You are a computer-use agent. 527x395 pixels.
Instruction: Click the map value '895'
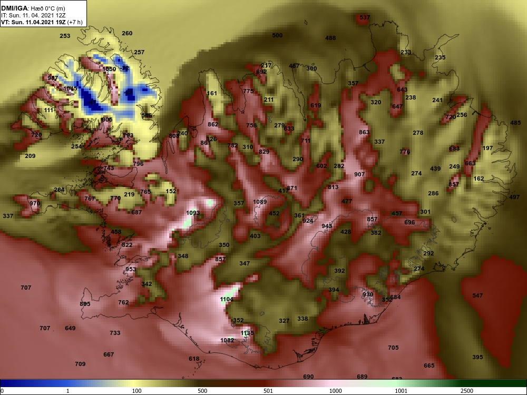(x=85, y=304)
